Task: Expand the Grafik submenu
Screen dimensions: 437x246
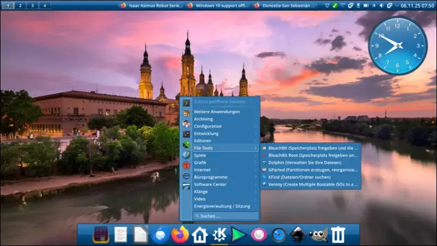Action: pyautogui.click(x=224, y=162)
